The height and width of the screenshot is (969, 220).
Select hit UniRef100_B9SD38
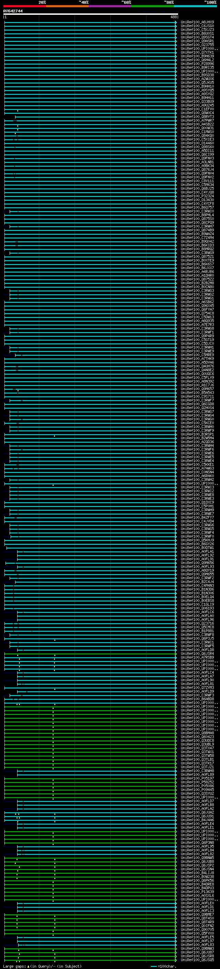point(197,75)
